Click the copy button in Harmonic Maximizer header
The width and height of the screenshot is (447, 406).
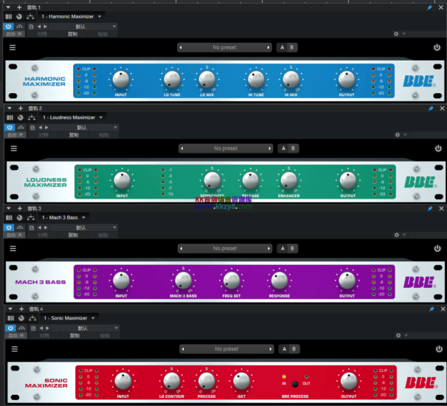[x=73, y=34]
